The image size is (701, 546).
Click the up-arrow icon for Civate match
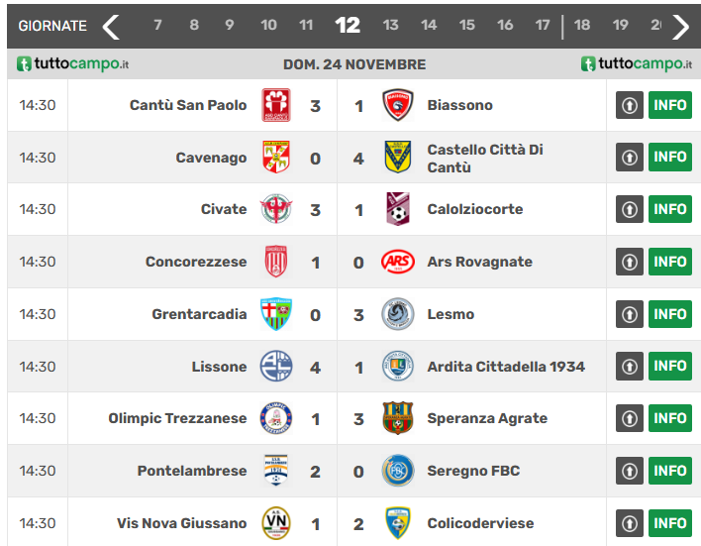coord(630,209)
